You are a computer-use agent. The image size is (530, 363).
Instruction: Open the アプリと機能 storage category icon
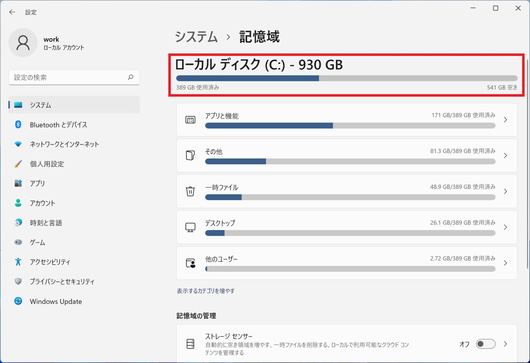190,119
